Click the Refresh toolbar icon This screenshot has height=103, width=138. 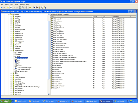pos(20,7)
